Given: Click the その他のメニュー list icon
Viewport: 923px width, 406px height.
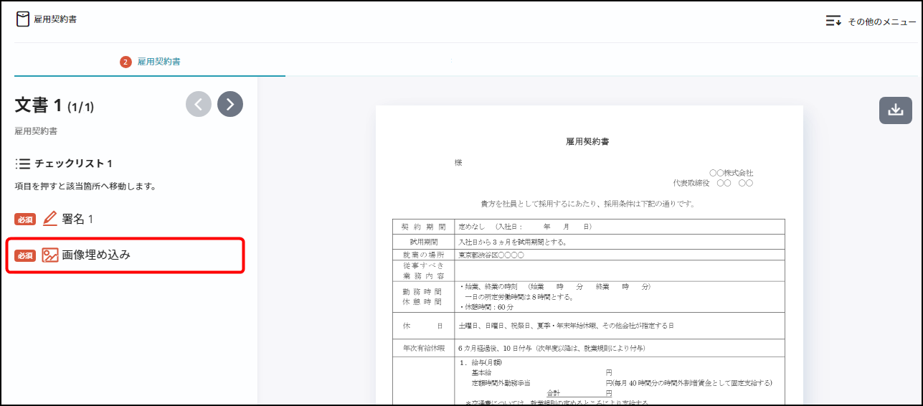Looking at the screenshot, I should pos(833,21).
